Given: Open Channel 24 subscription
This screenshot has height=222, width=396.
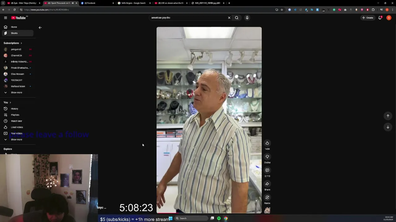Looking at the screenshot, I should coord(18,55).
